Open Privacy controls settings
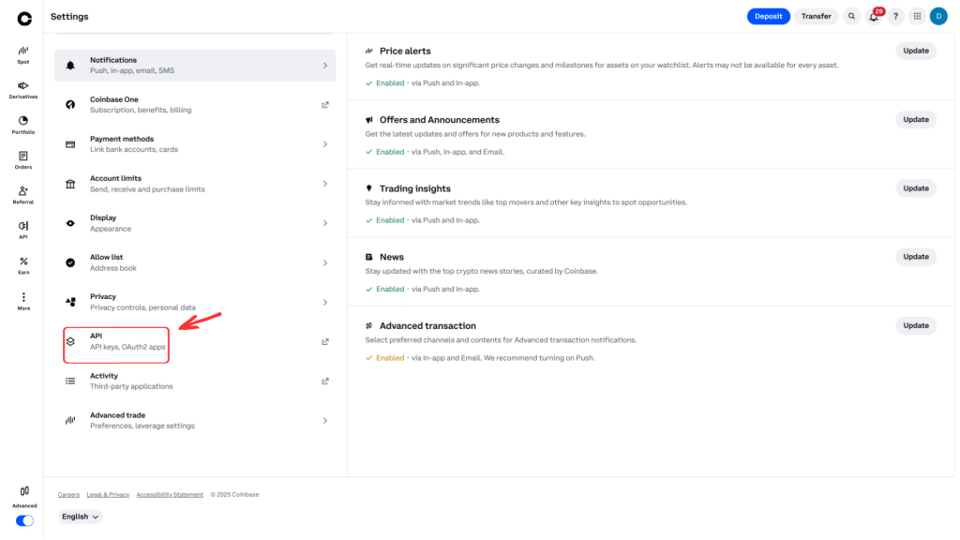This screenshot has width=960, height=540. [195, 303]
